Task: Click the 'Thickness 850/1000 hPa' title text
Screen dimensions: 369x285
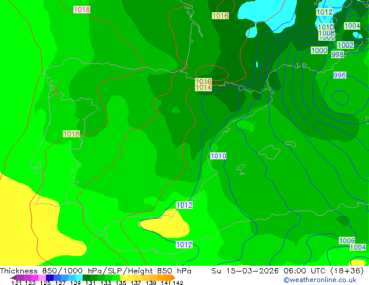Action: point(51,271)
